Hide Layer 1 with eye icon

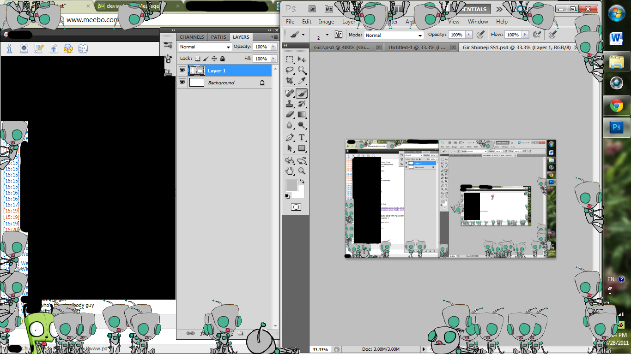[x=182, y=71]
